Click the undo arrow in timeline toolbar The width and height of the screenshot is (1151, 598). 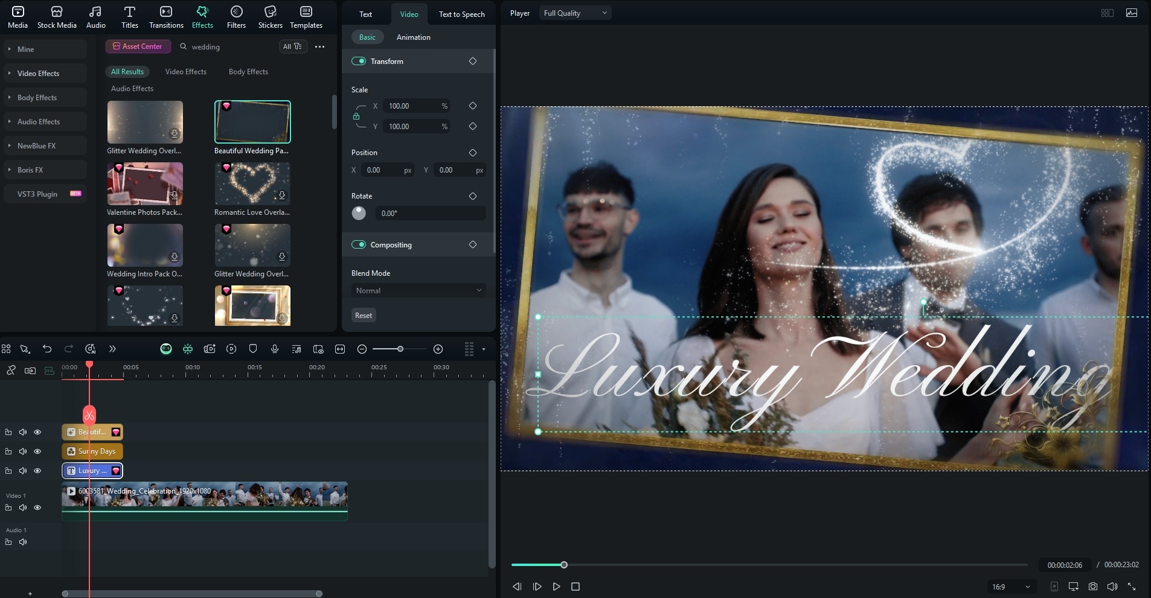47,349
